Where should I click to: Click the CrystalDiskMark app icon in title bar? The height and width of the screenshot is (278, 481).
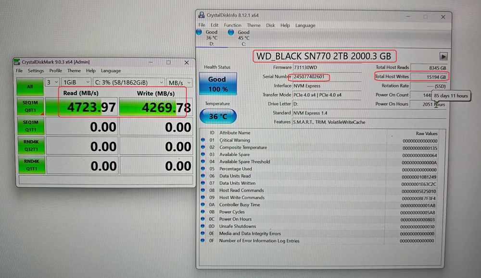(17, 62)
